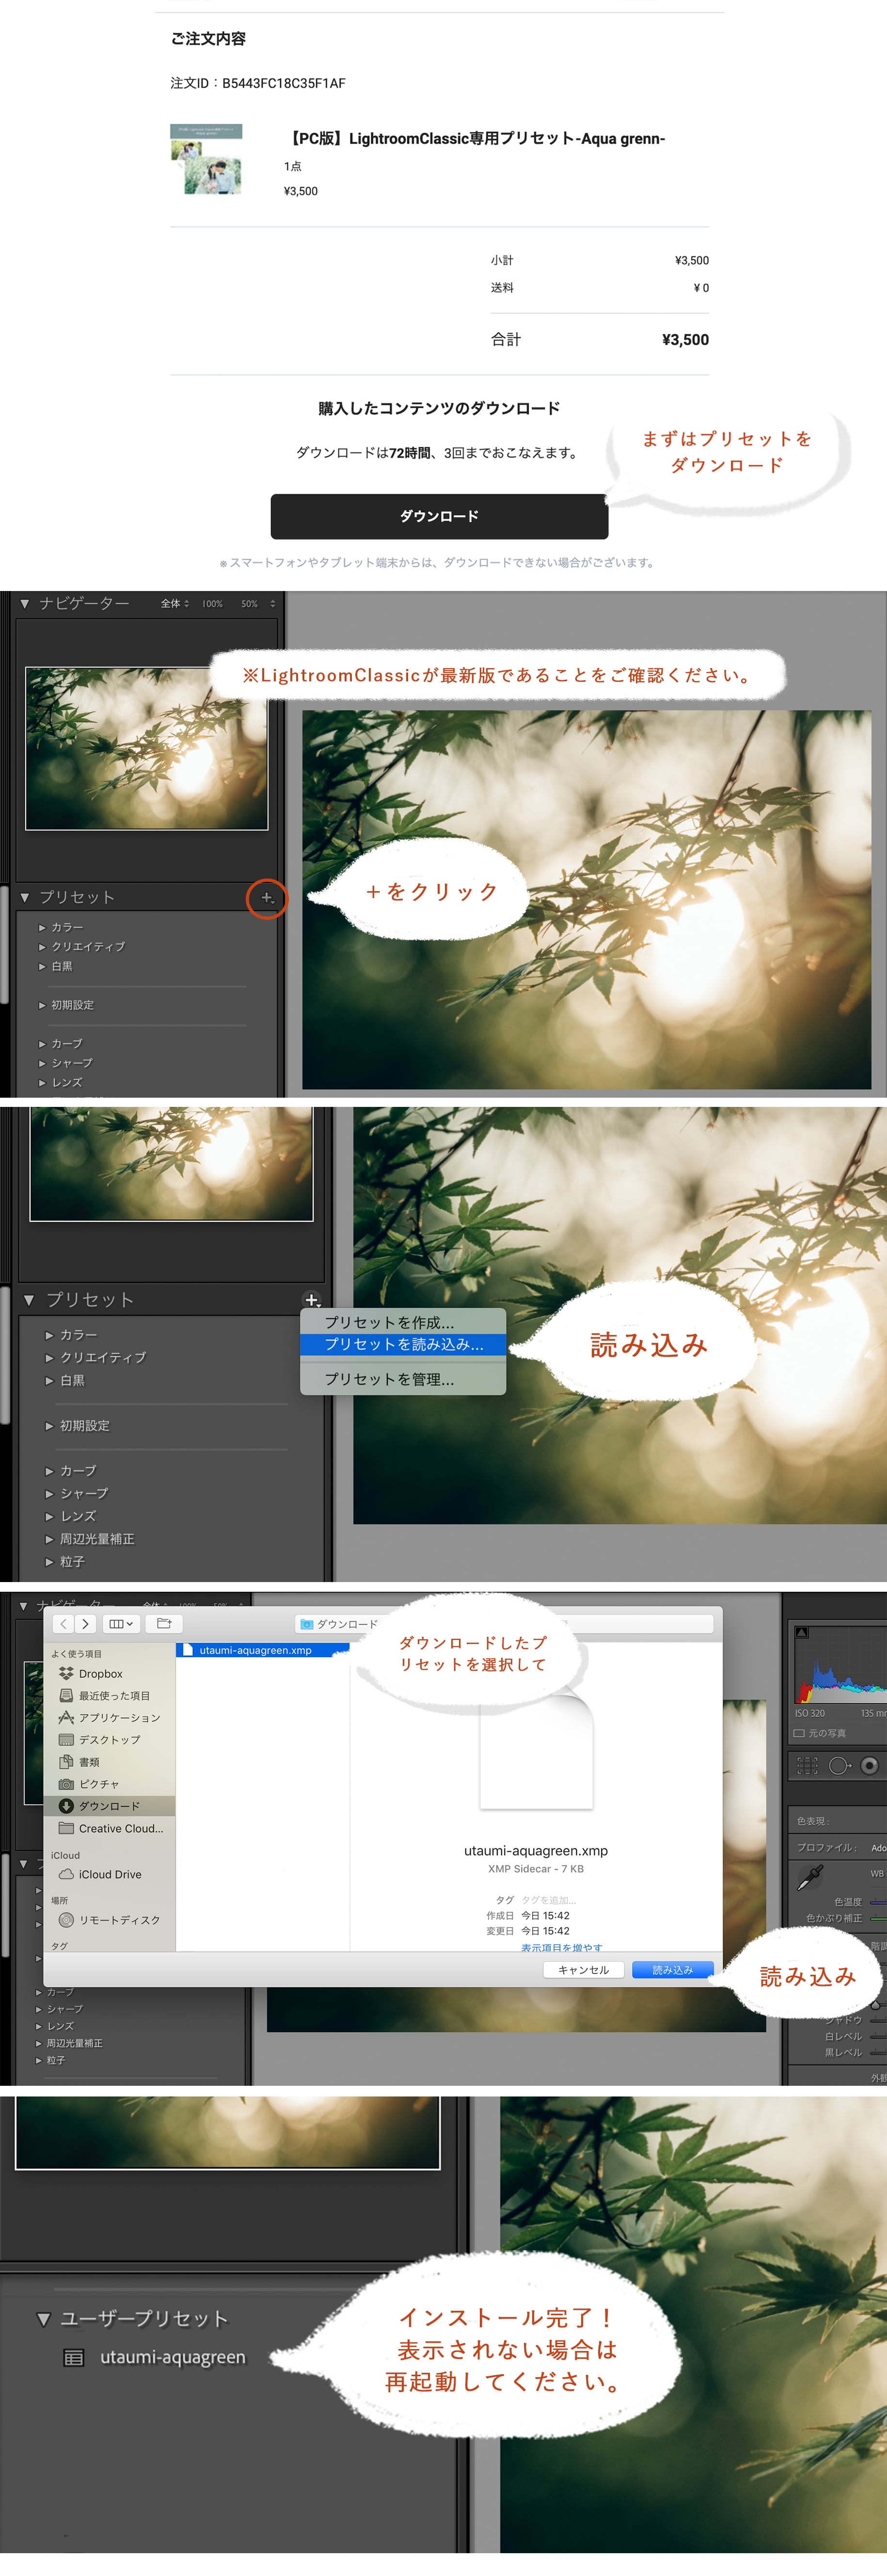Image resolution: width=887 pixels, height=2576 pixels.
Task: Pick the white balance eyedropper tool
Action: coord(809,1878)
